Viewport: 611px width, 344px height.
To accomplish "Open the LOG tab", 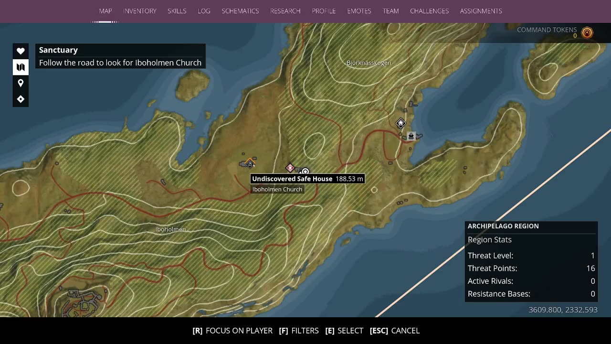I will coord(204,11).
